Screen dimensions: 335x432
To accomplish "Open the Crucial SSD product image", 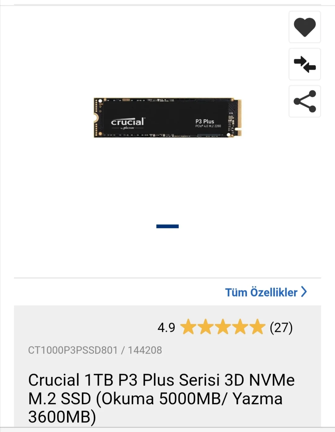I will click(167, 117).
